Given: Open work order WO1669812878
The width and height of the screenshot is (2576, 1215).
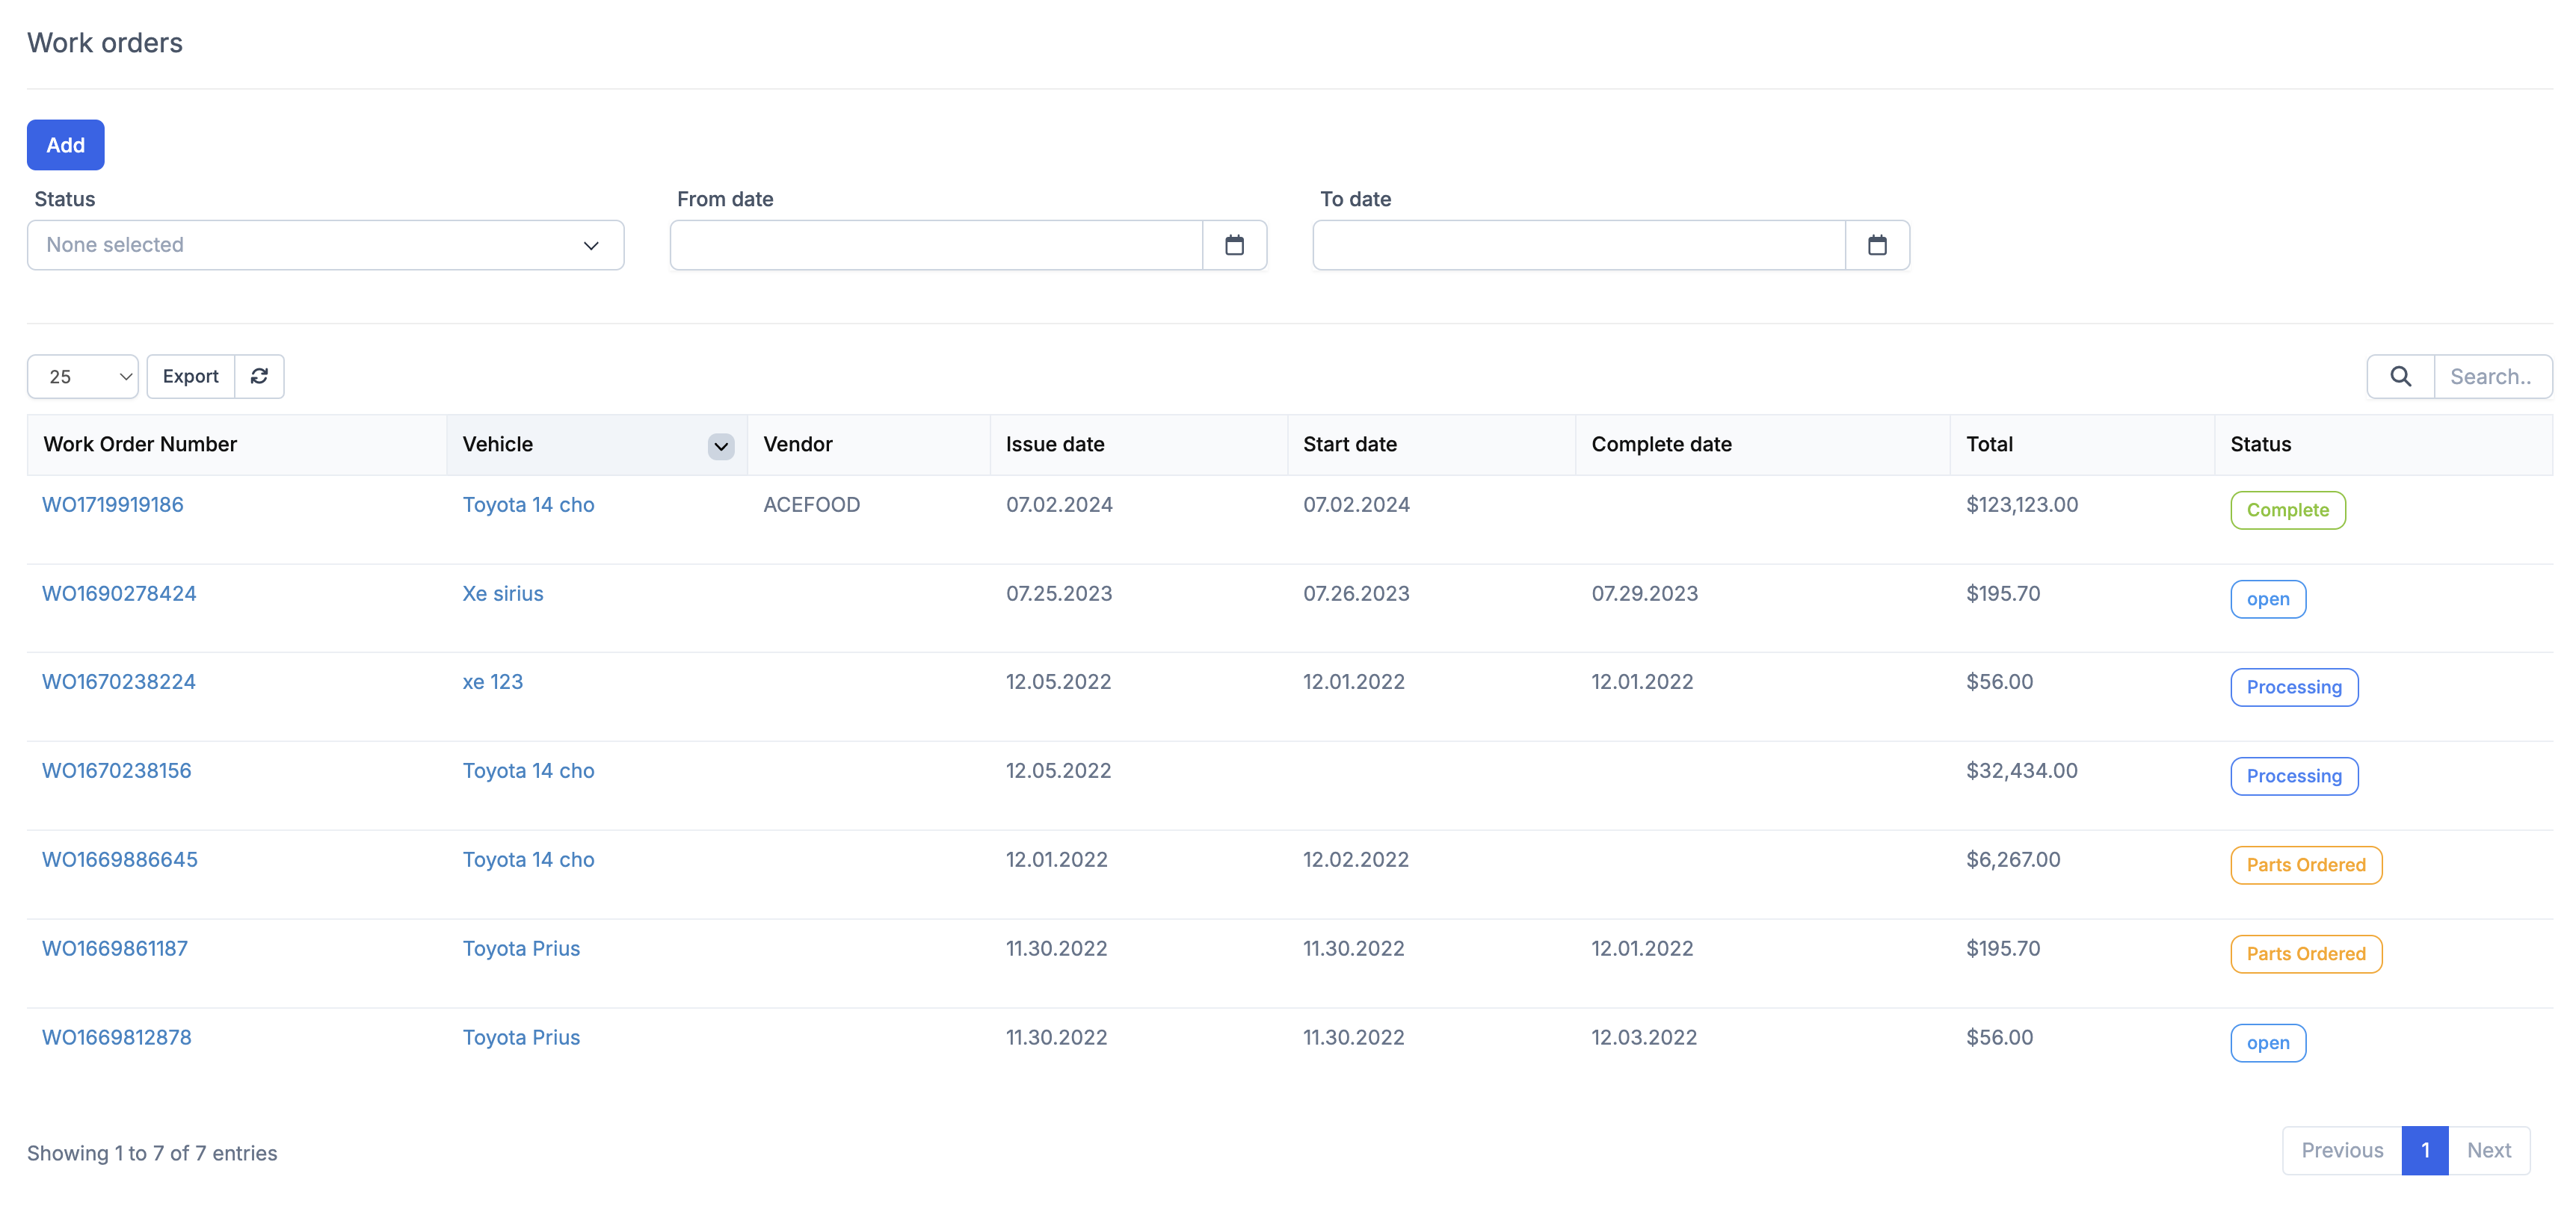Looking at the screenshot, I should [x=116, y=1037].
